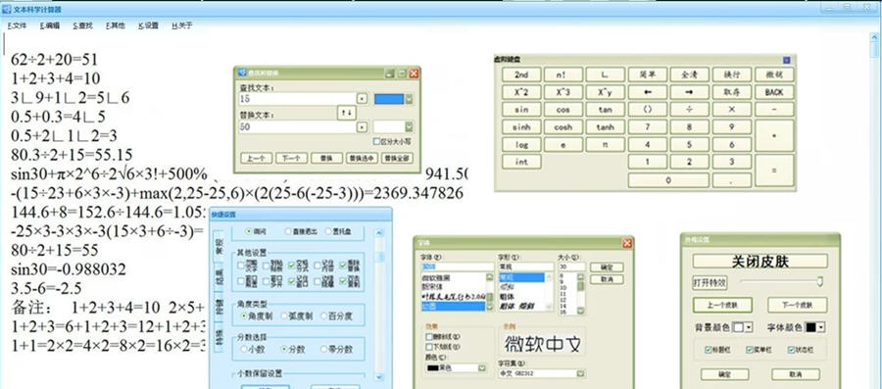The width and height of the screenshot is (882, 389).
Task: Click the replace text input containing 50
Action: (x=297, y=127)
